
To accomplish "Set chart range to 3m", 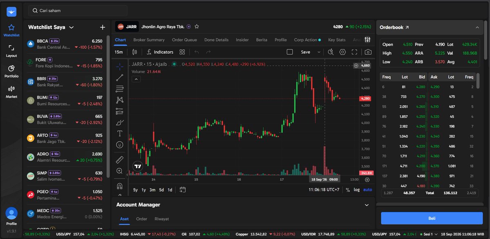I will pyautogui.click(x=152, y=190).
